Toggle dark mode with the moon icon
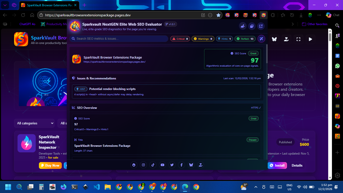 pos(243,26)
